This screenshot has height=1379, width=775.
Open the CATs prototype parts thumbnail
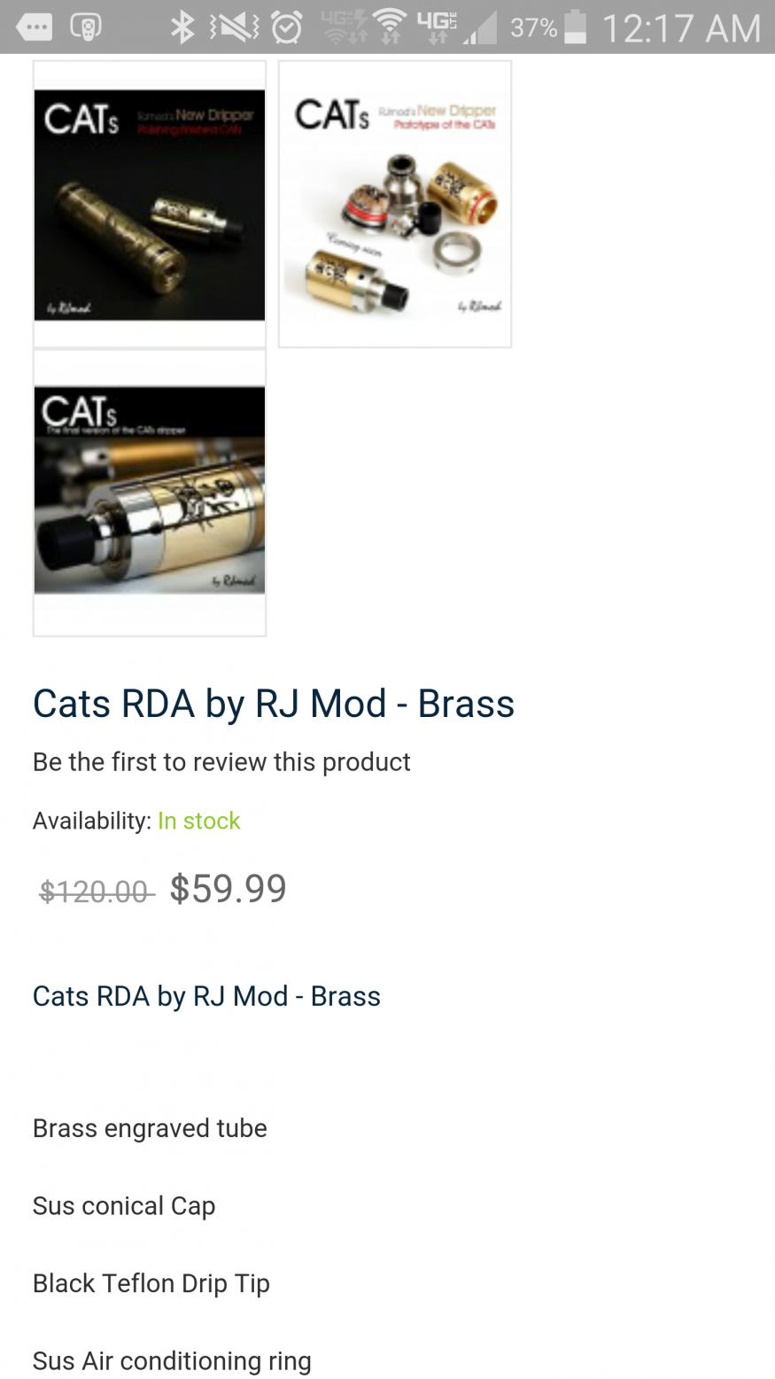(395, 204)
